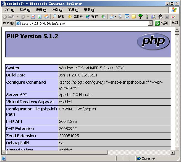181x162 pixels.
Task: Open the Mail envelope icon
Action: (112, 17)
